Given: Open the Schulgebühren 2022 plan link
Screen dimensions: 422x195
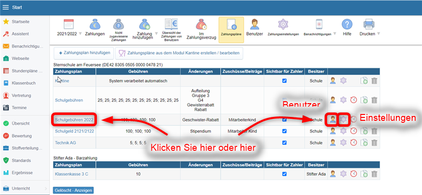Looking at the screenshot, I should click(x=74, y=120).
